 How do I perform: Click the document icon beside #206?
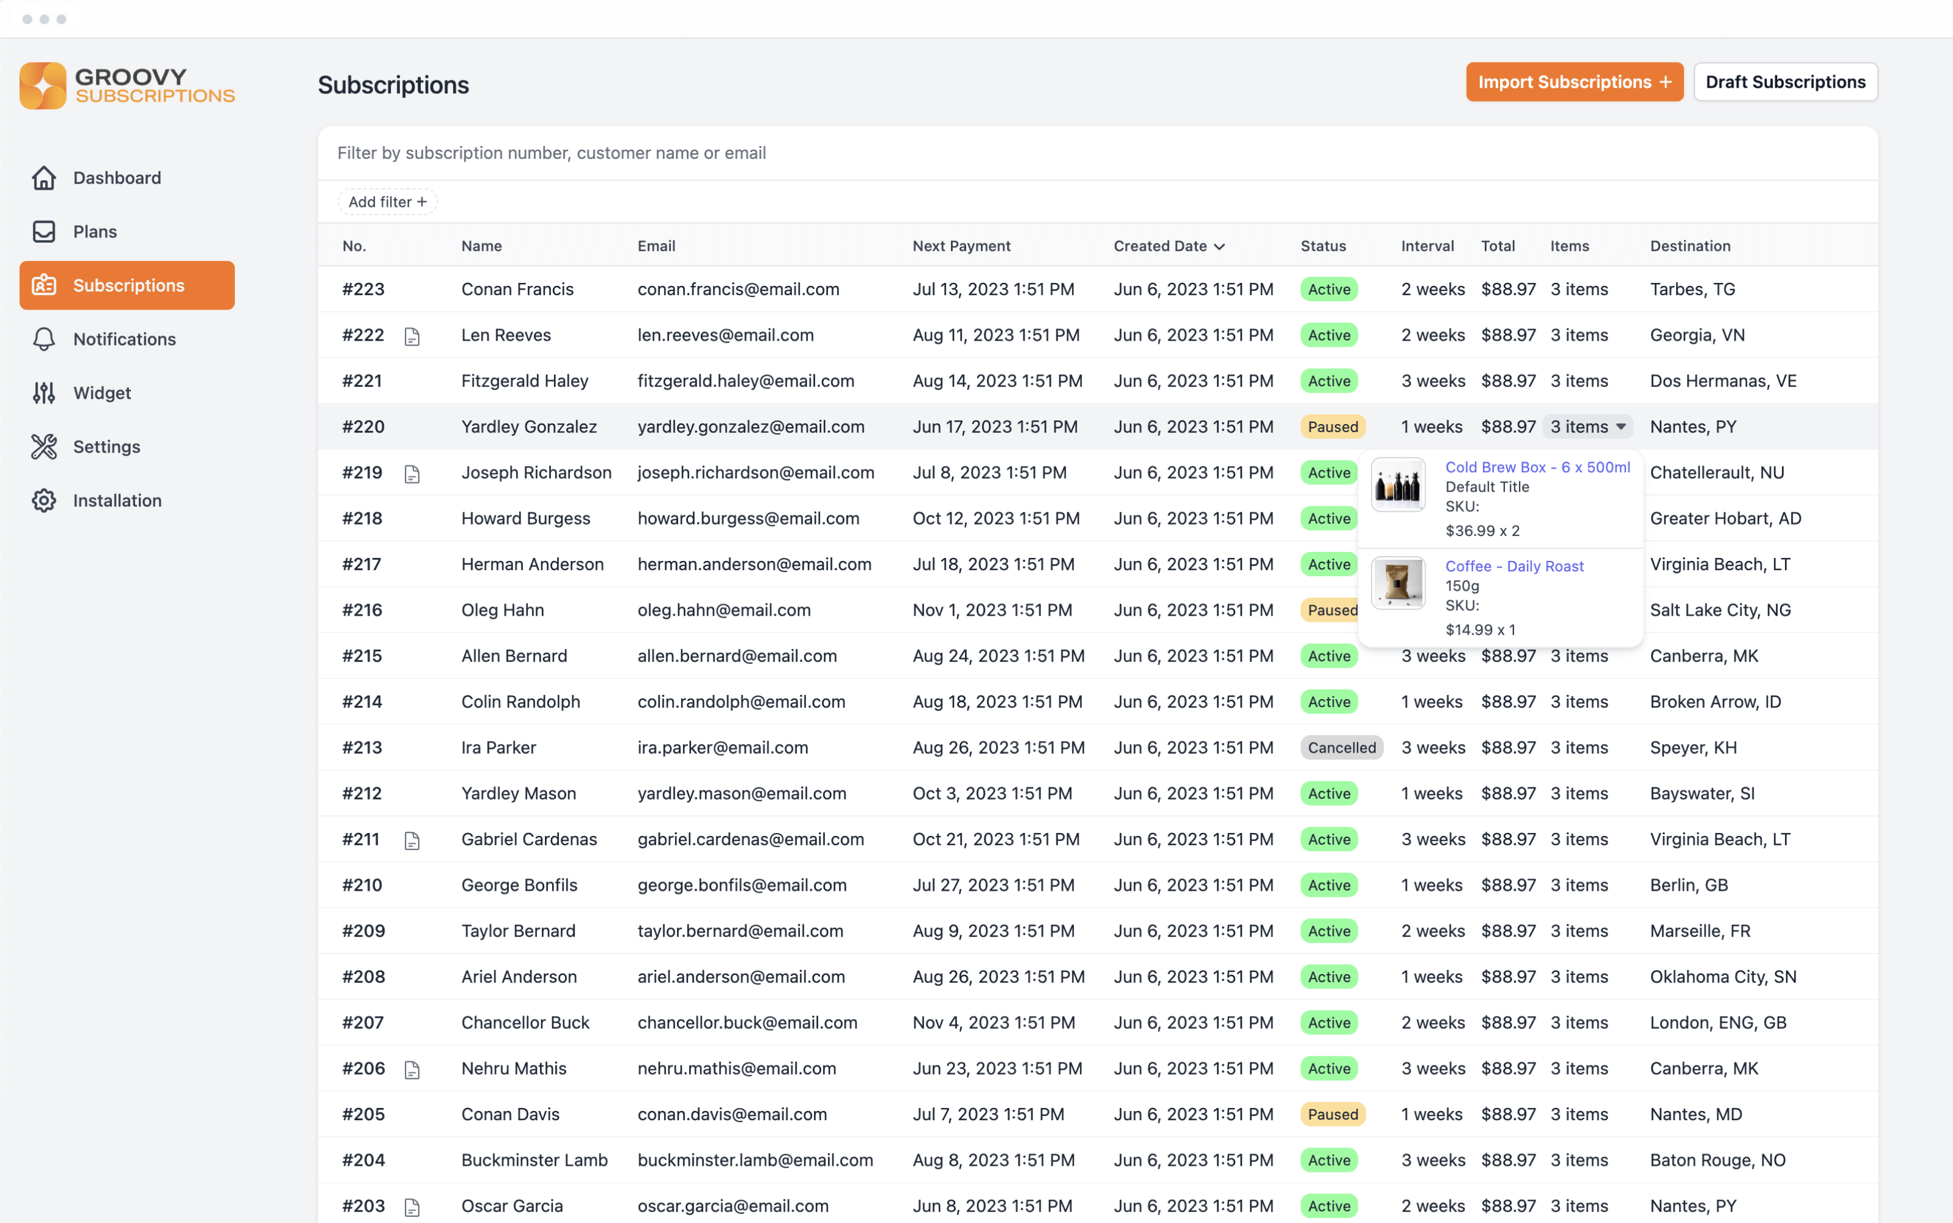point(412,1069)
